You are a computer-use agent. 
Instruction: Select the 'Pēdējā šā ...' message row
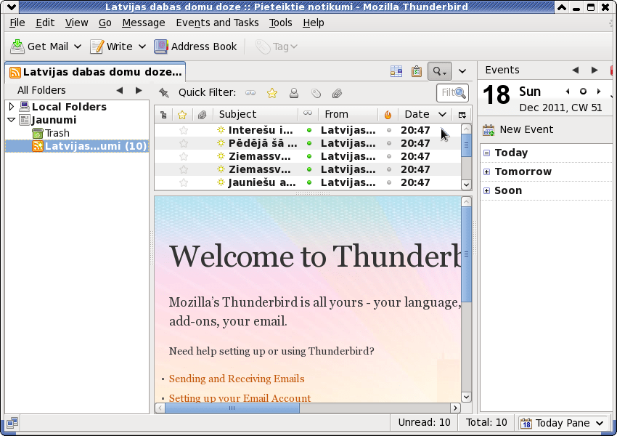pos(307,143)
